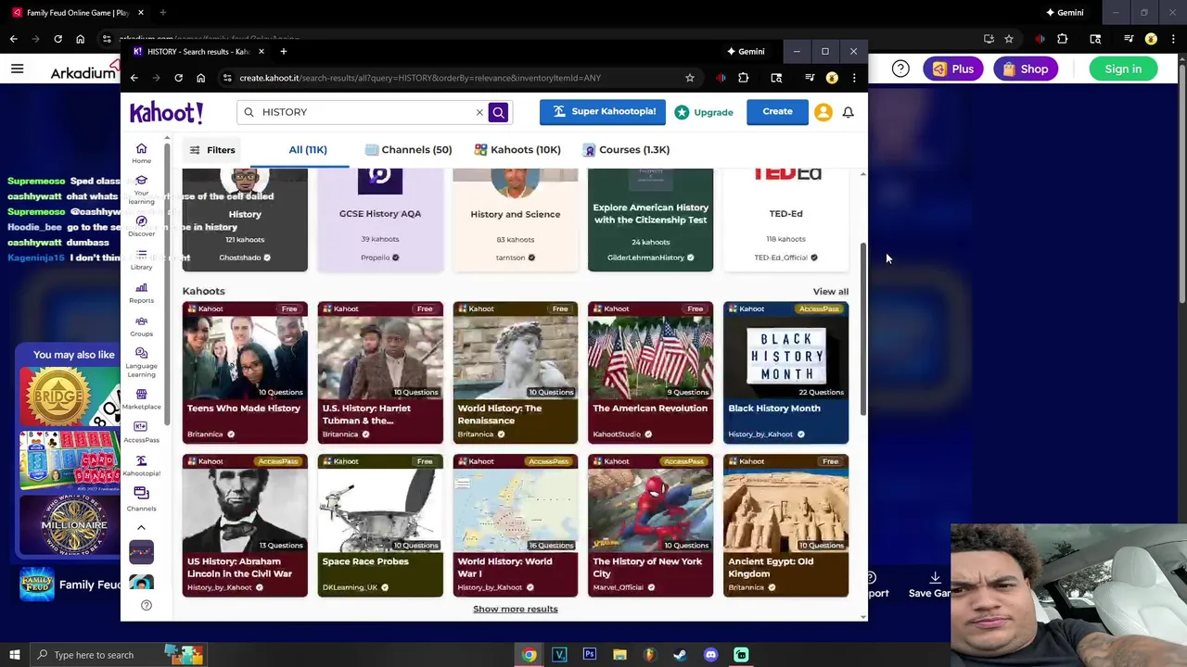The image size is (1187, 667).
Task: Click Sign in on Arkadium page
Action: pyautogui.click(x=1123, y=69)
